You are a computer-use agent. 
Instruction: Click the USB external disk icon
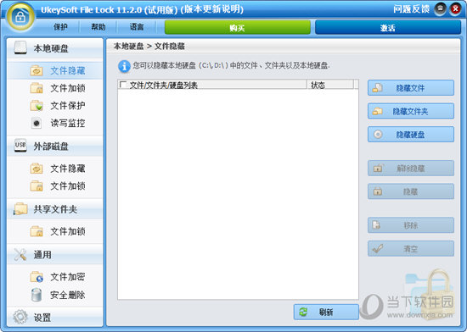pyautogui.click(x=20, y=146)
